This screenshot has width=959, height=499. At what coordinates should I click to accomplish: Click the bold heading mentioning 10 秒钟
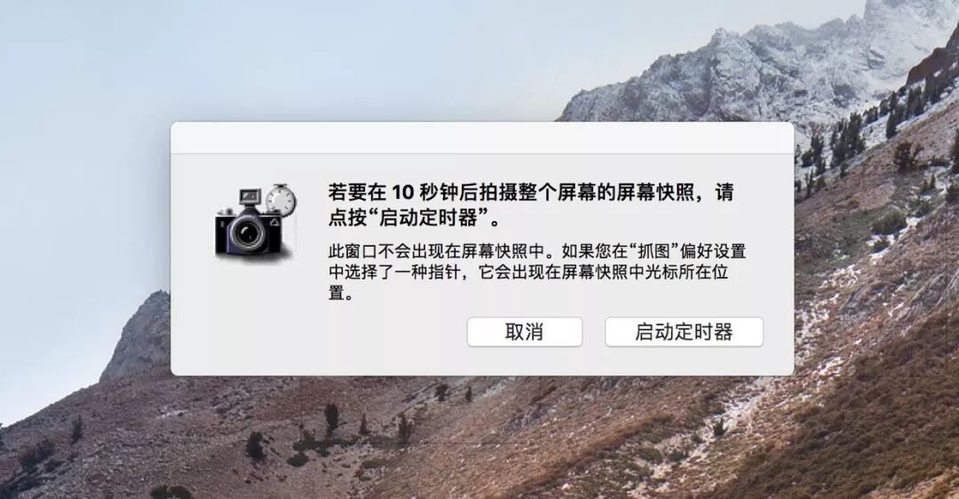(531, 204)
